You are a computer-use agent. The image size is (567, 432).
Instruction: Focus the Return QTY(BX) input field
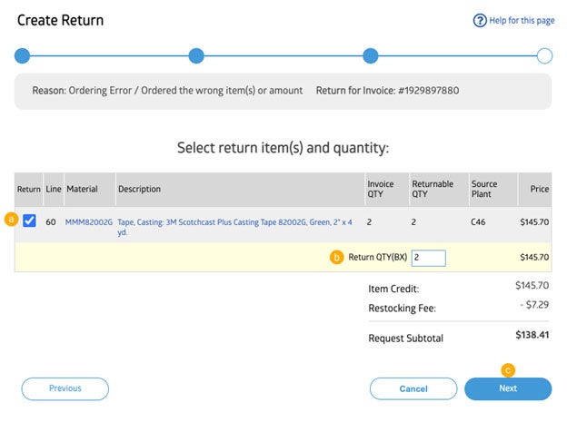(x=428, y=258)
